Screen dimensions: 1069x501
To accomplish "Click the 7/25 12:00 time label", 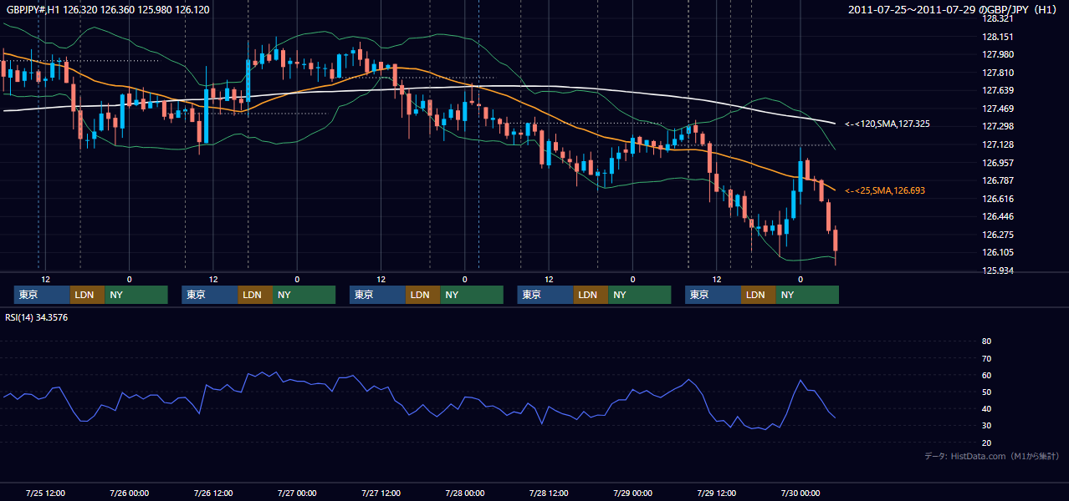I will click(45, 493).
